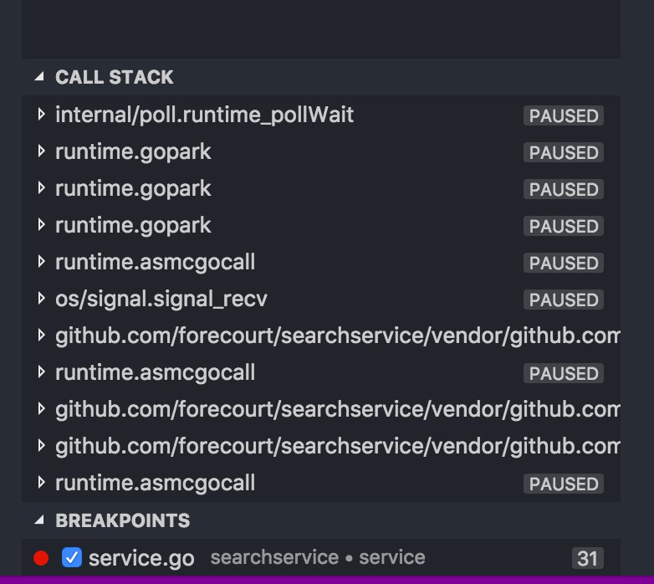Open the service.go breakpoint file name
The image size is (654, 584).
pyautogui.click(x=141, y=558)
